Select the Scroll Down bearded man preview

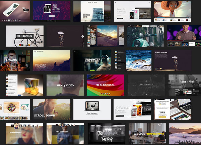click(52, 109)
